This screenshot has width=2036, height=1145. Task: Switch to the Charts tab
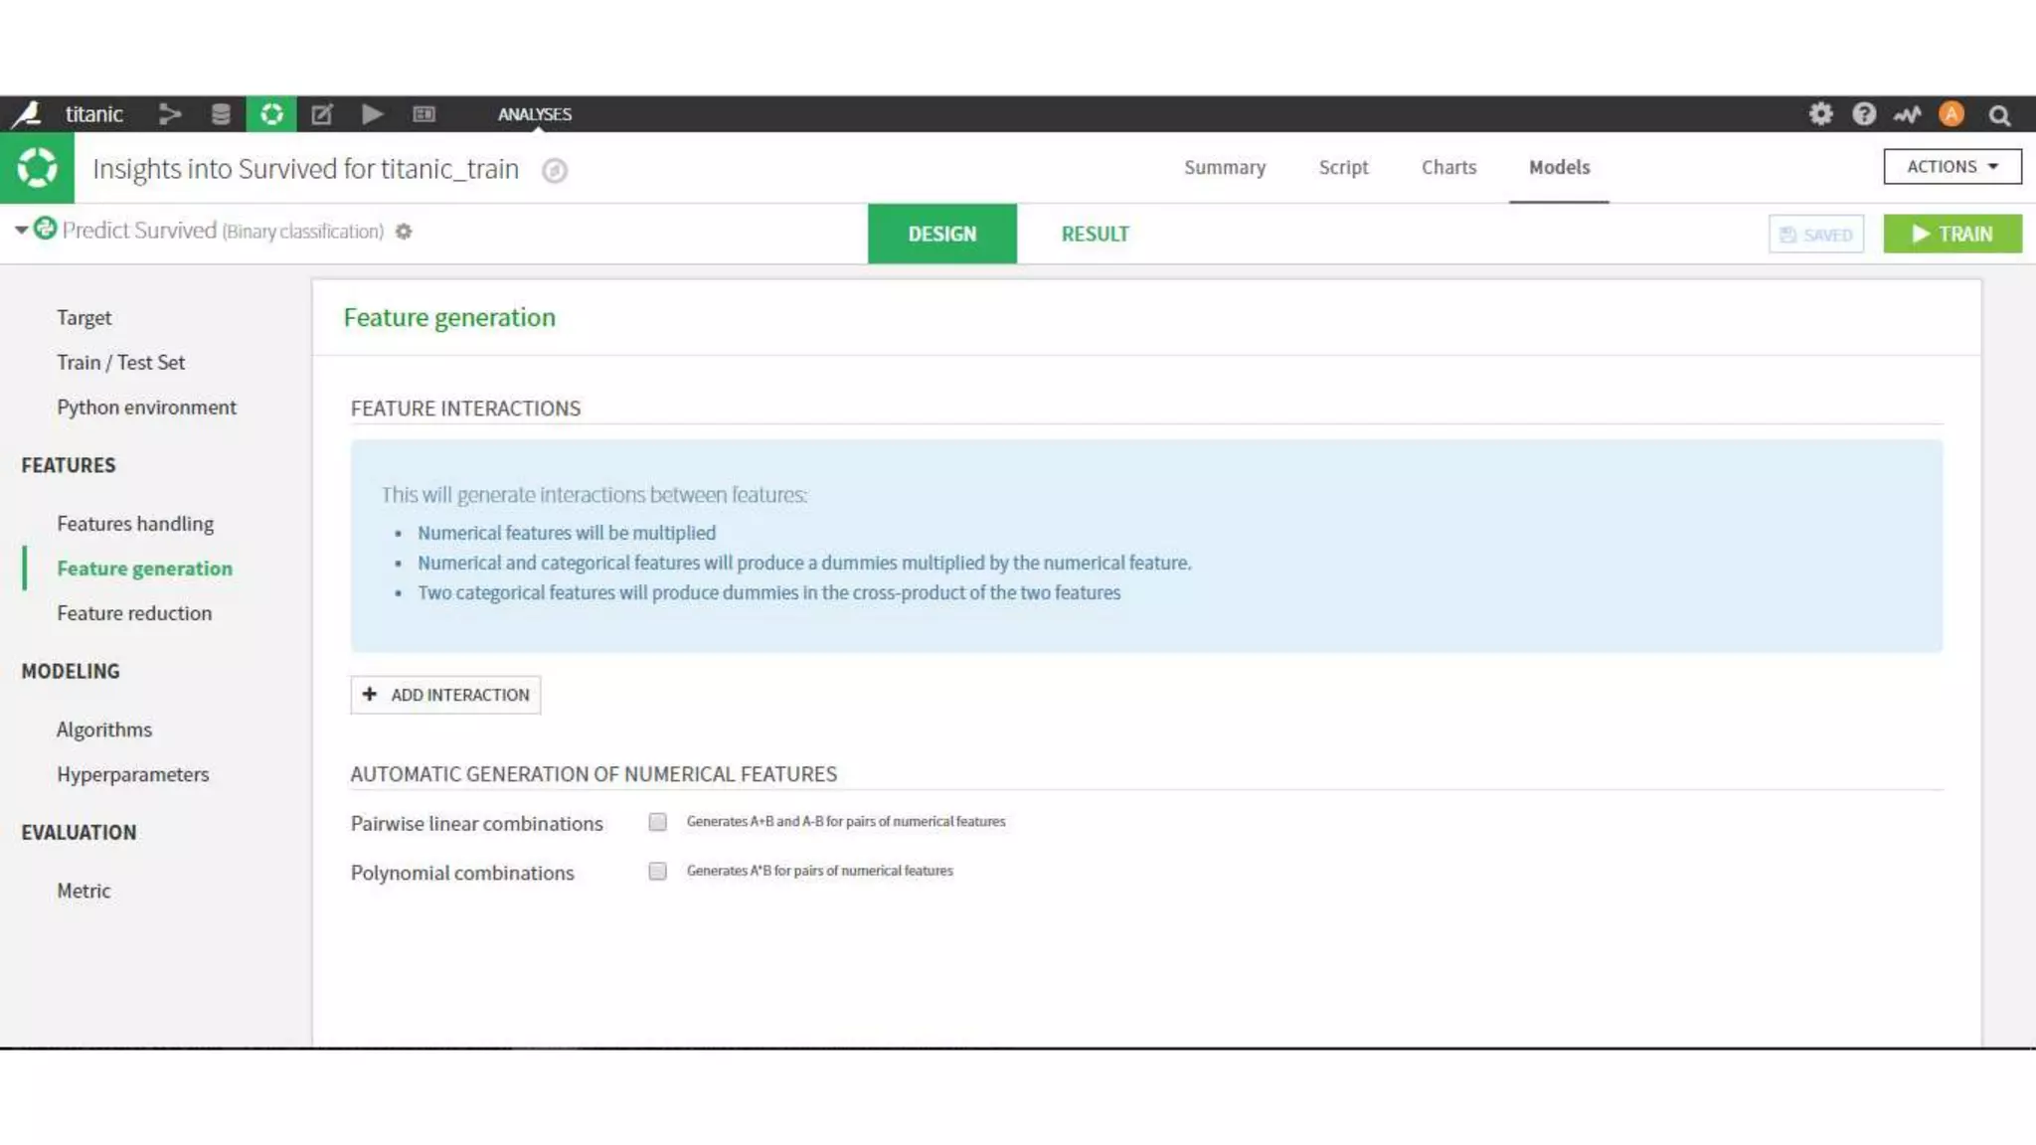tap(1448, 167)
